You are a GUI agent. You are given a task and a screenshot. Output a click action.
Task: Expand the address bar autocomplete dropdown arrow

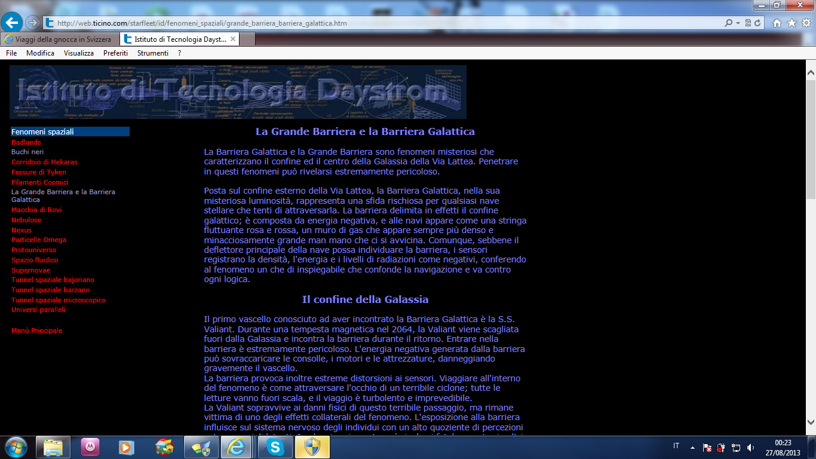738,23
